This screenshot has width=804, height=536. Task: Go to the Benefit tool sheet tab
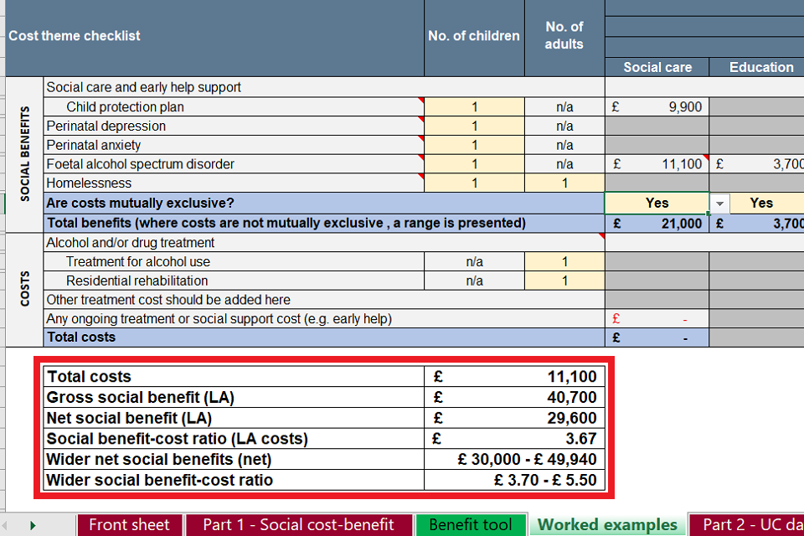(x=471, y=525)
